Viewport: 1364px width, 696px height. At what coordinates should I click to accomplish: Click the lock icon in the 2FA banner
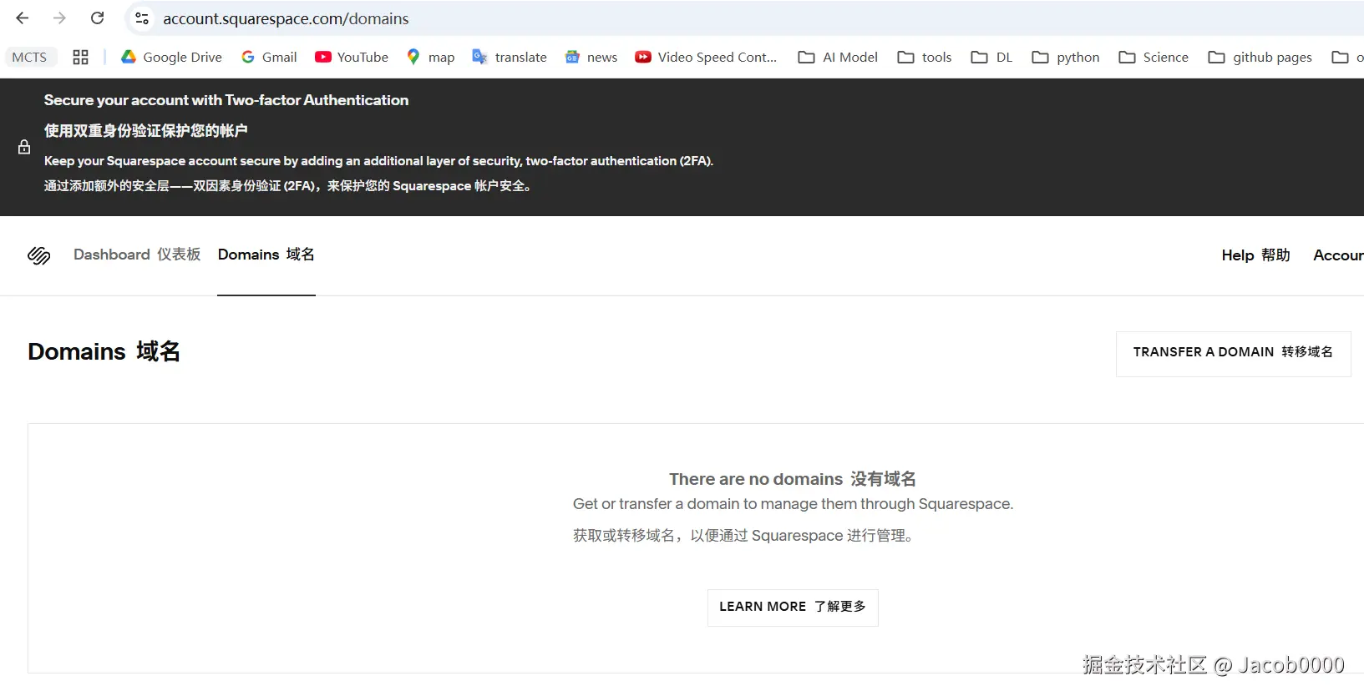[24, 147]
